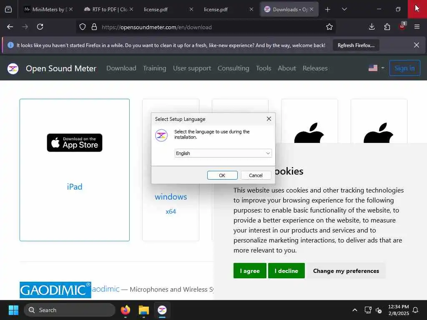Switch to the first license.pdf tab
Screen dimensions: 427x320
[x=168, y=9]
